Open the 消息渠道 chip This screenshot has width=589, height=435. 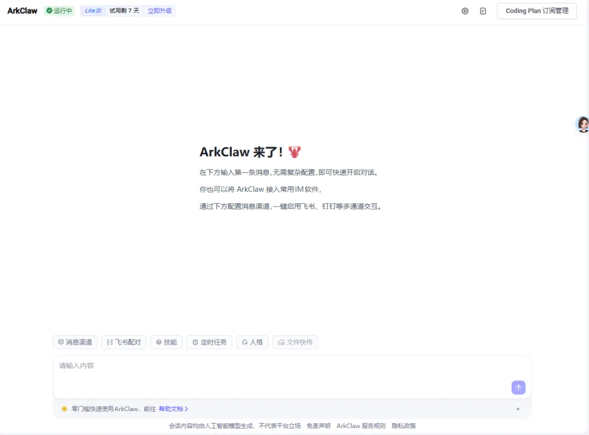[x=75, y=342]
